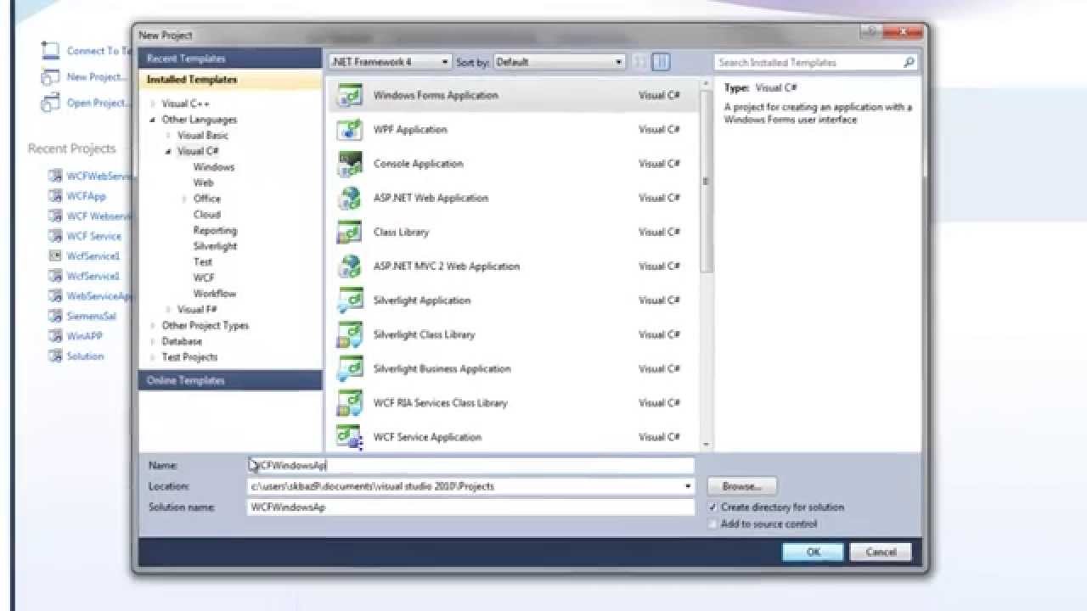Viewport: 1087px width, 611px height.
Task: Open the Location path dropdown arrow
Action: 688,486
